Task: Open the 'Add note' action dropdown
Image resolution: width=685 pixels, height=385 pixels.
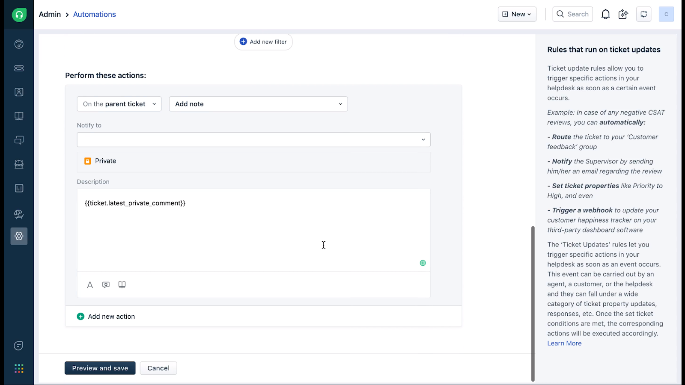Action: click(x=258, y=104)
